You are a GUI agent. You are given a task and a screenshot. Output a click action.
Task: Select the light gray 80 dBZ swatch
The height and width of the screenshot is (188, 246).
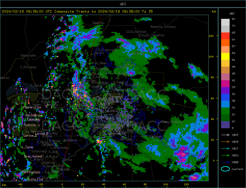[225, 22]
